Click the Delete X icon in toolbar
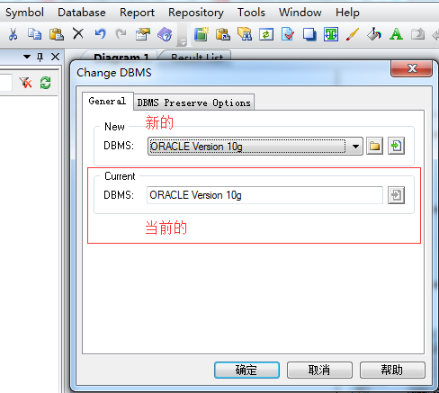This screenshot has width=439, height=393. click(78, 33)
